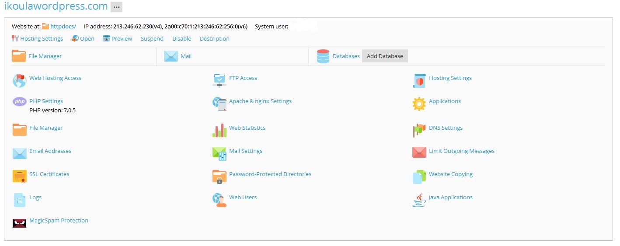
Task: Open the ikoulawordpress.com domain title link
Action: click(56, 6)
